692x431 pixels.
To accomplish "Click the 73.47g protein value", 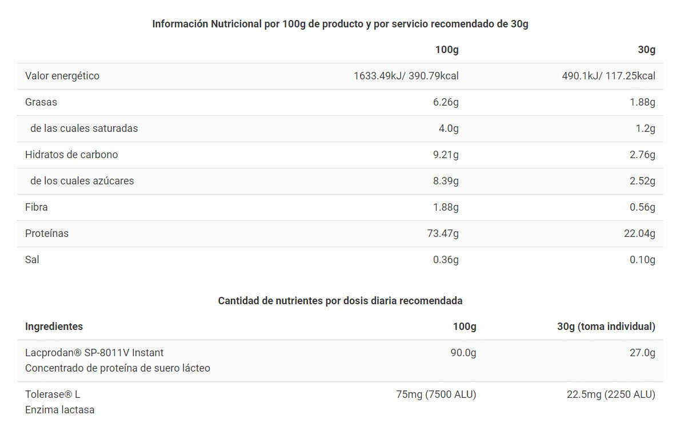I will click(442, 233).
